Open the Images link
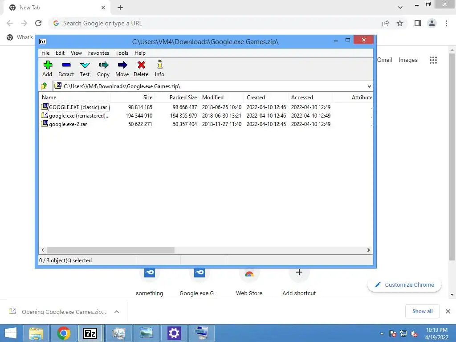The width and height of the screenshot is (456, 342). coord(408,60)
